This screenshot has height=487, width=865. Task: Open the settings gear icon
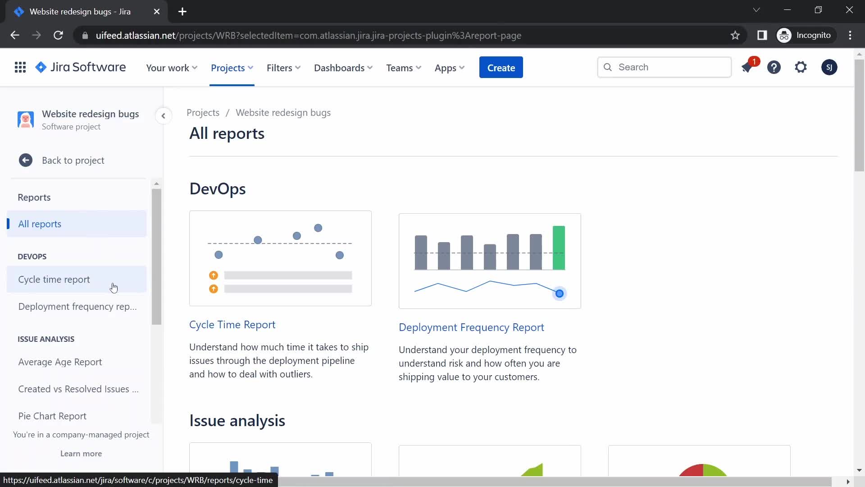point(801,67)
